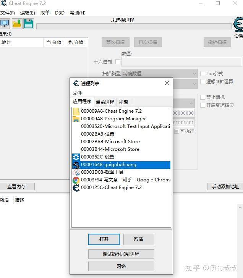Click the 地址 column header
The image size is (243, 278).
(x=22, y=42)
